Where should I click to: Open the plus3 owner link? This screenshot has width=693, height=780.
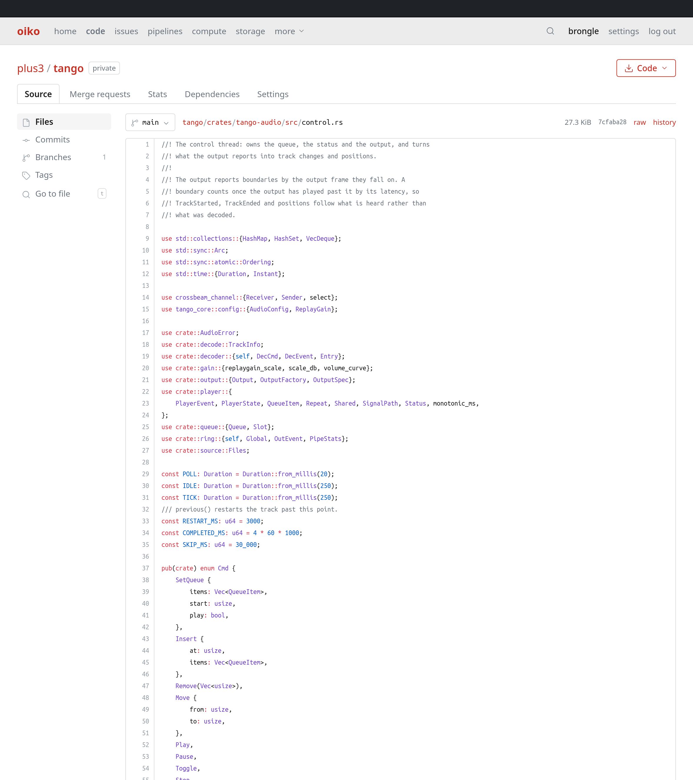(x=31, y=68)
